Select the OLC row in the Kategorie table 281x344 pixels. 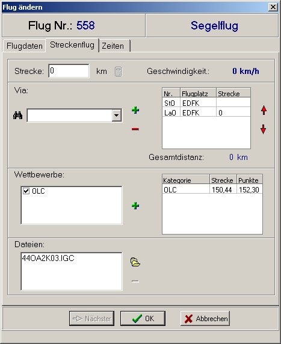point(212,189)
